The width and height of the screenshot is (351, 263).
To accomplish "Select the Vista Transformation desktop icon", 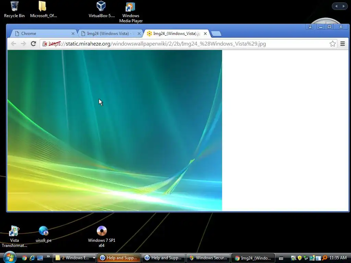I will click(x=14, y=237).
